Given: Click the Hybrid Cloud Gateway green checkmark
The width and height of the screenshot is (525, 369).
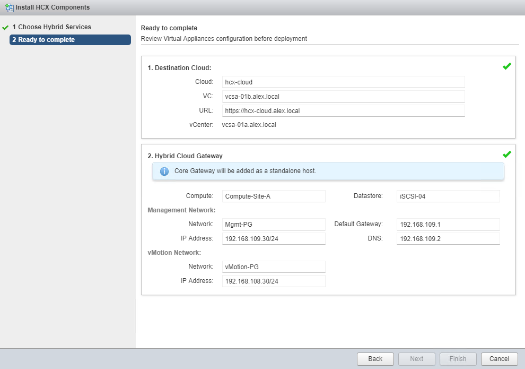Looking at the screenshot, I should tap(506, 155).
